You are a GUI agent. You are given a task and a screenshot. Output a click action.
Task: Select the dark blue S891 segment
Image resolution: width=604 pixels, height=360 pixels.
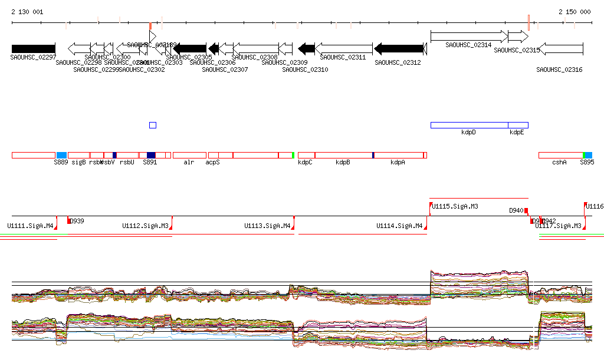pos(151,156)
